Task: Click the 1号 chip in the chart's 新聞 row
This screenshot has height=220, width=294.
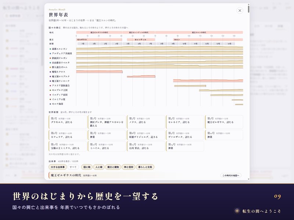Action: pos(83,44)
